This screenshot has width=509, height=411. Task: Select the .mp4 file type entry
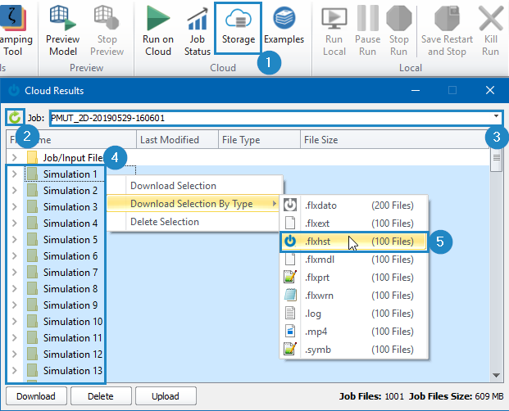[x=354, y=332]
